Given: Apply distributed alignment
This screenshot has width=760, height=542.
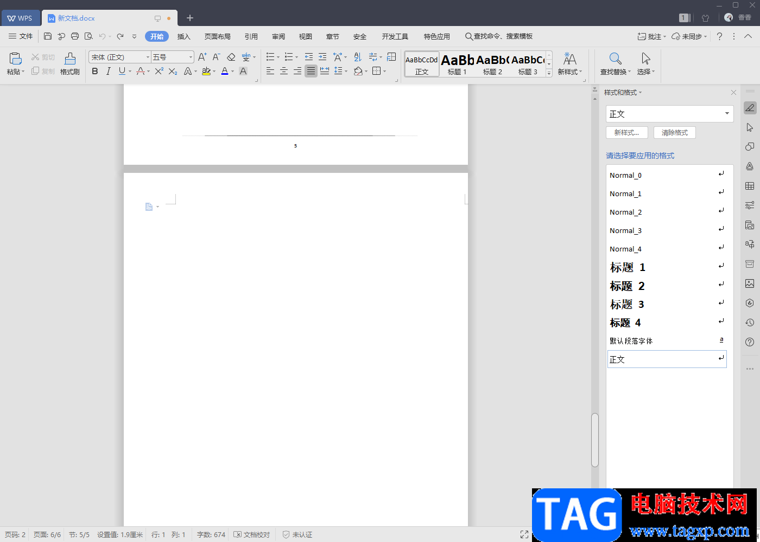Looking at the screenshot, I should point(325,71).
